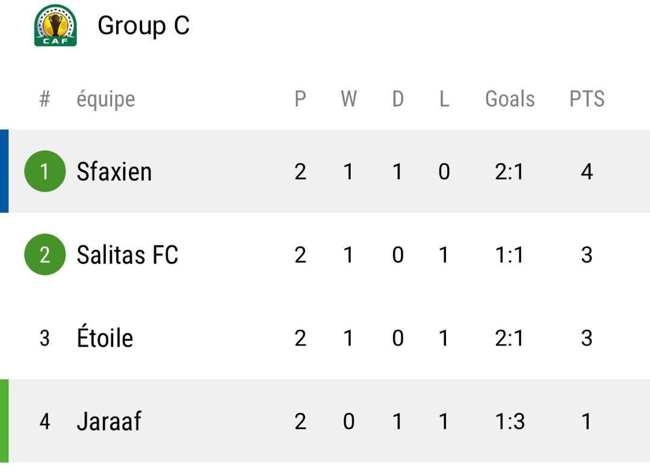Viewport: 650px width, 472px height.
Task: Open the Group C heading
Action: 143,26
